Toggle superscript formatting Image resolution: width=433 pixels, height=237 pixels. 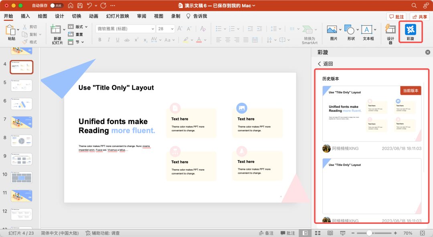coord(136,40)
